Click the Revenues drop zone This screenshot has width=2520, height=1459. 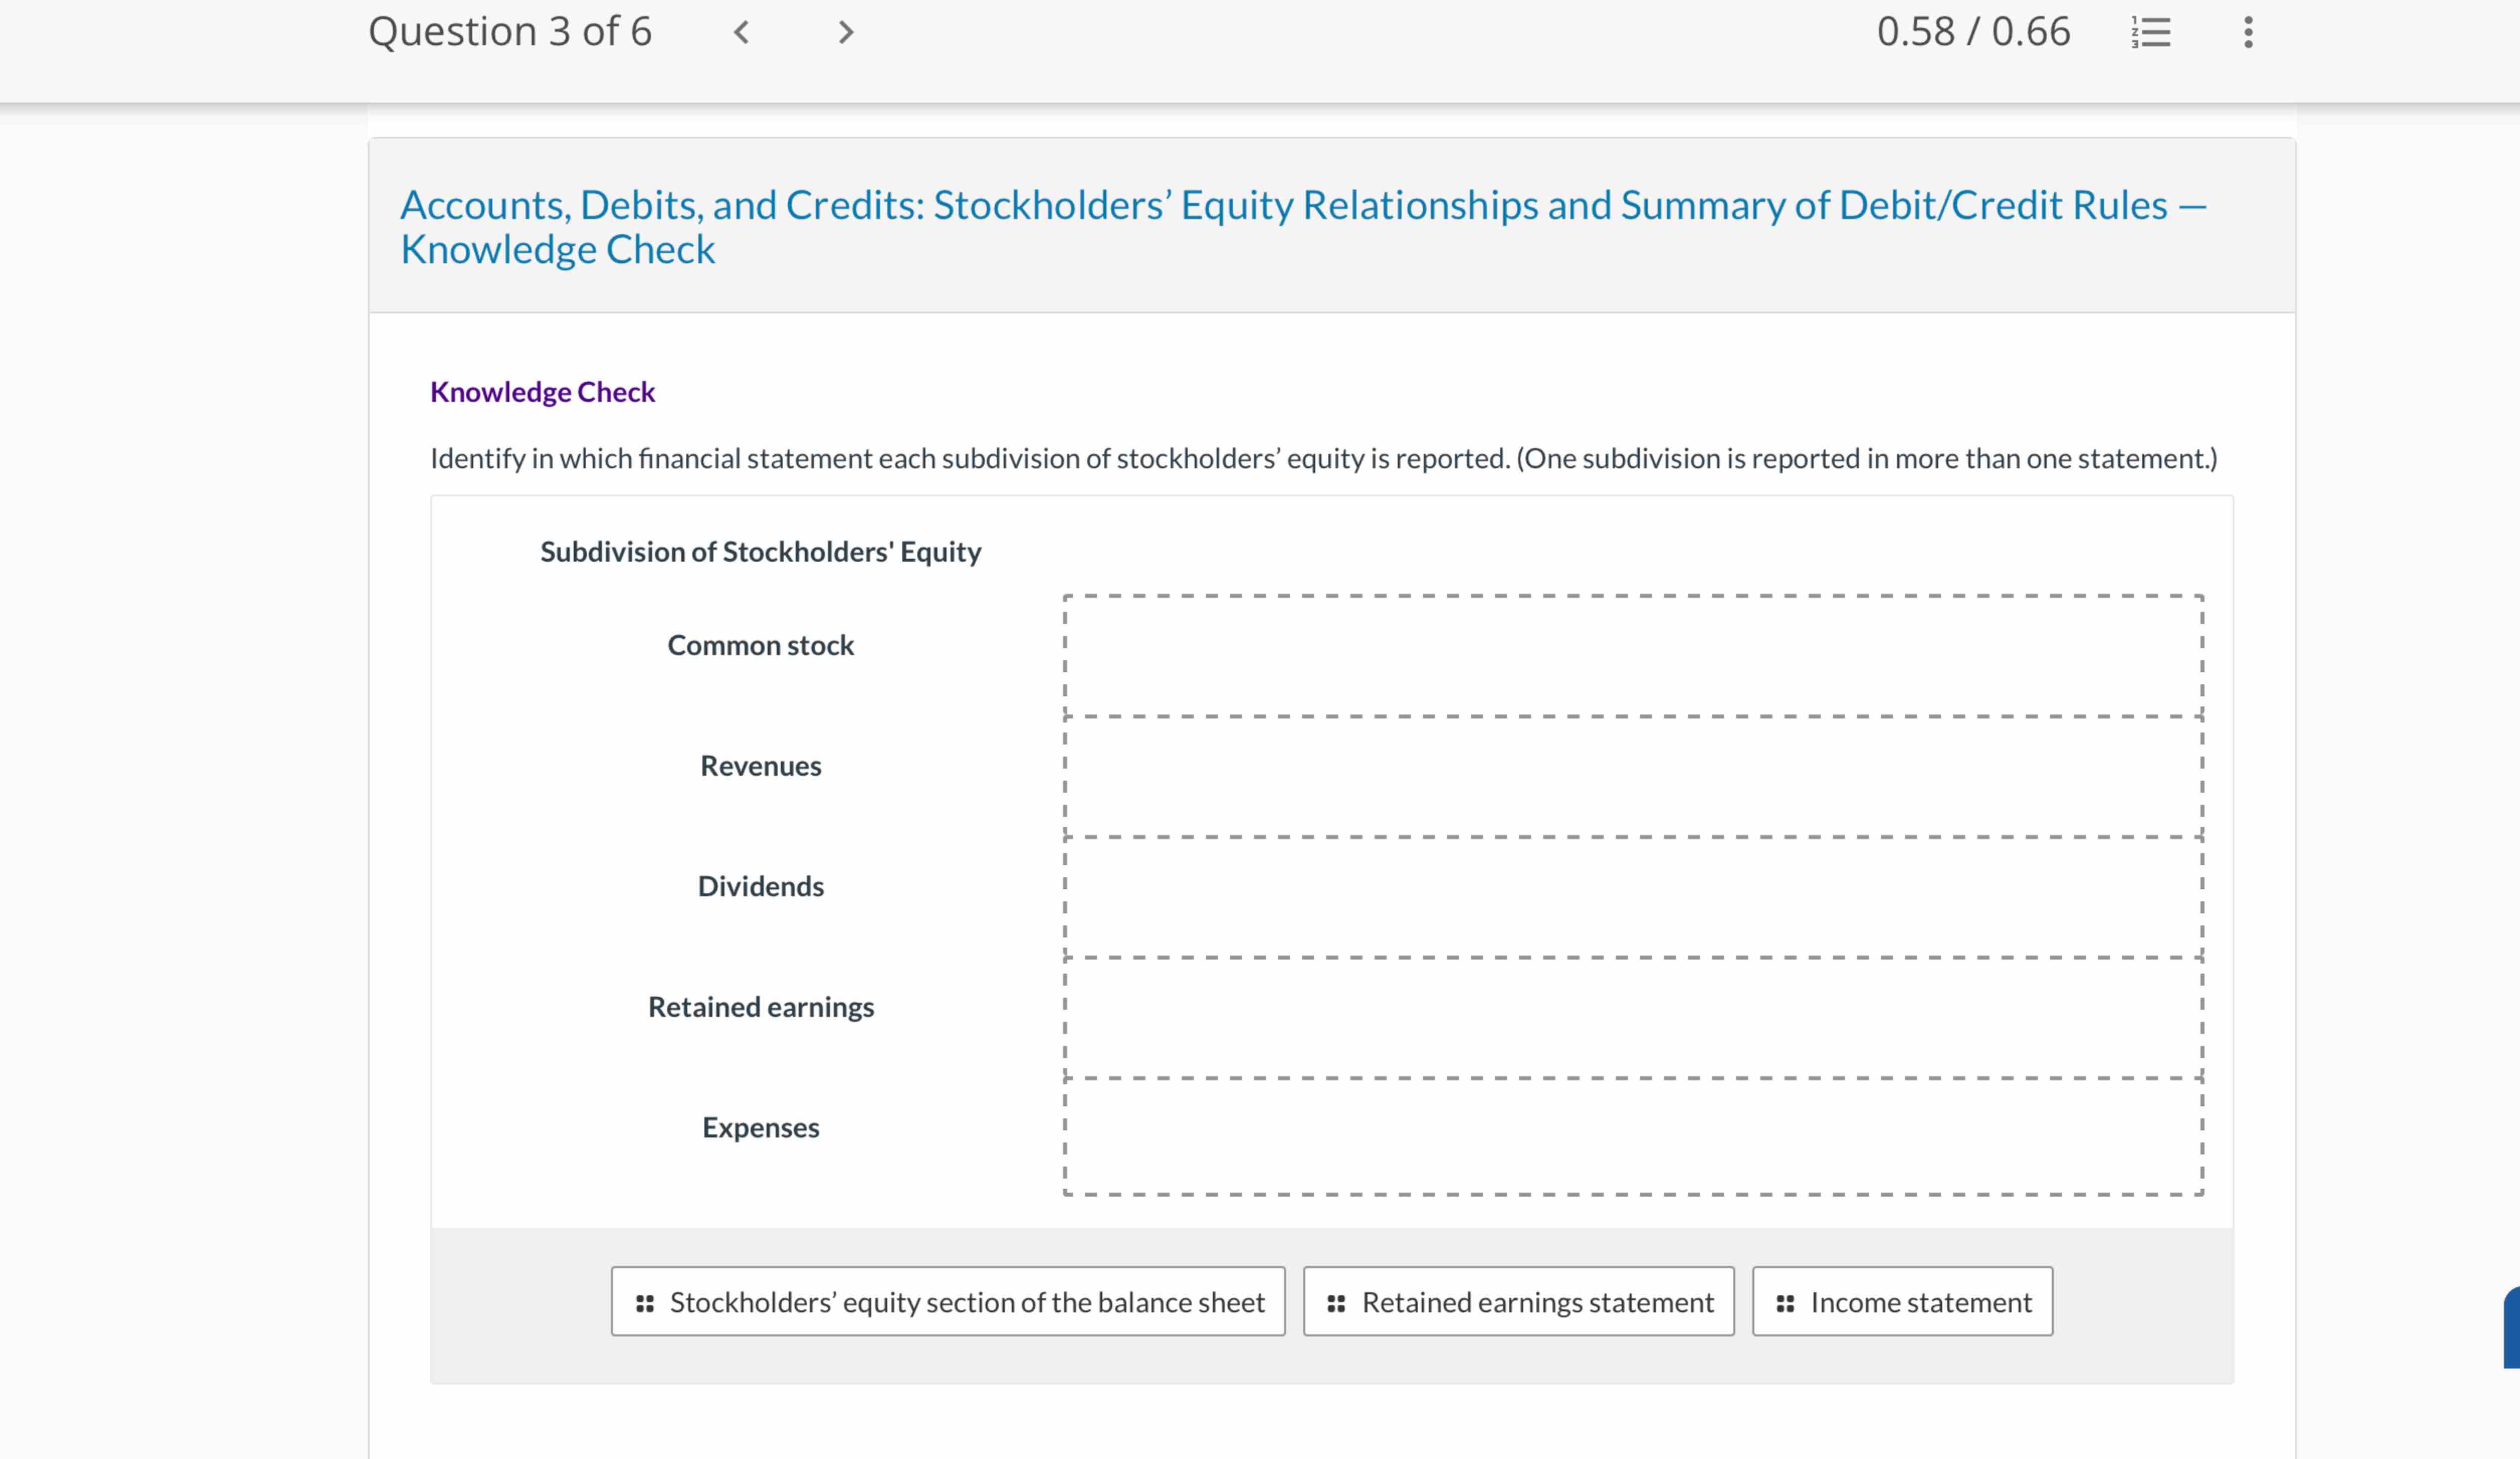[1633, 777]
